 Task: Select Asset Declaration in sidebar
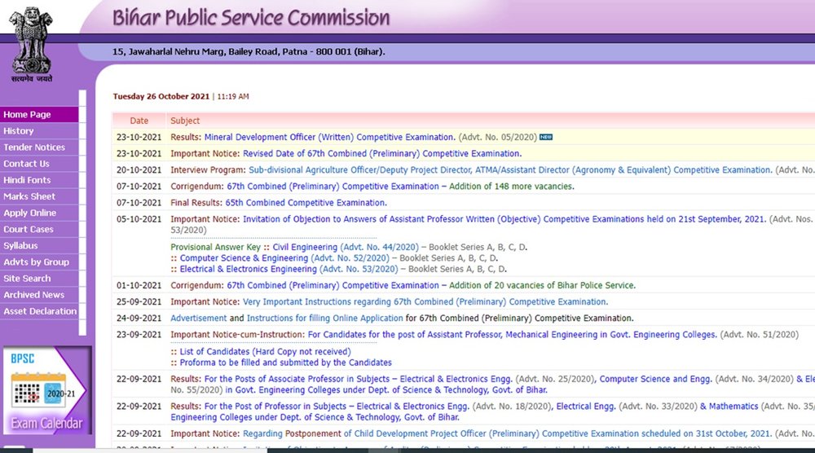39,311
